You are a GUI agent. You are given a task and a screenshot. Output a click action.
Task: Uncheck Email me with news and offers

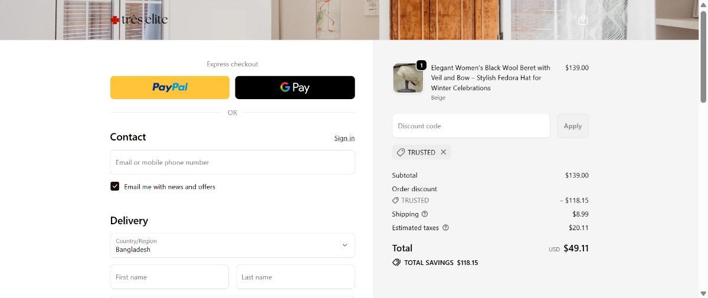click(115, 186)
